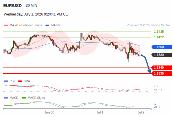Select the 1.1380 current price tag
Viewport: 173px width, 117px height.
click(162, 55)
